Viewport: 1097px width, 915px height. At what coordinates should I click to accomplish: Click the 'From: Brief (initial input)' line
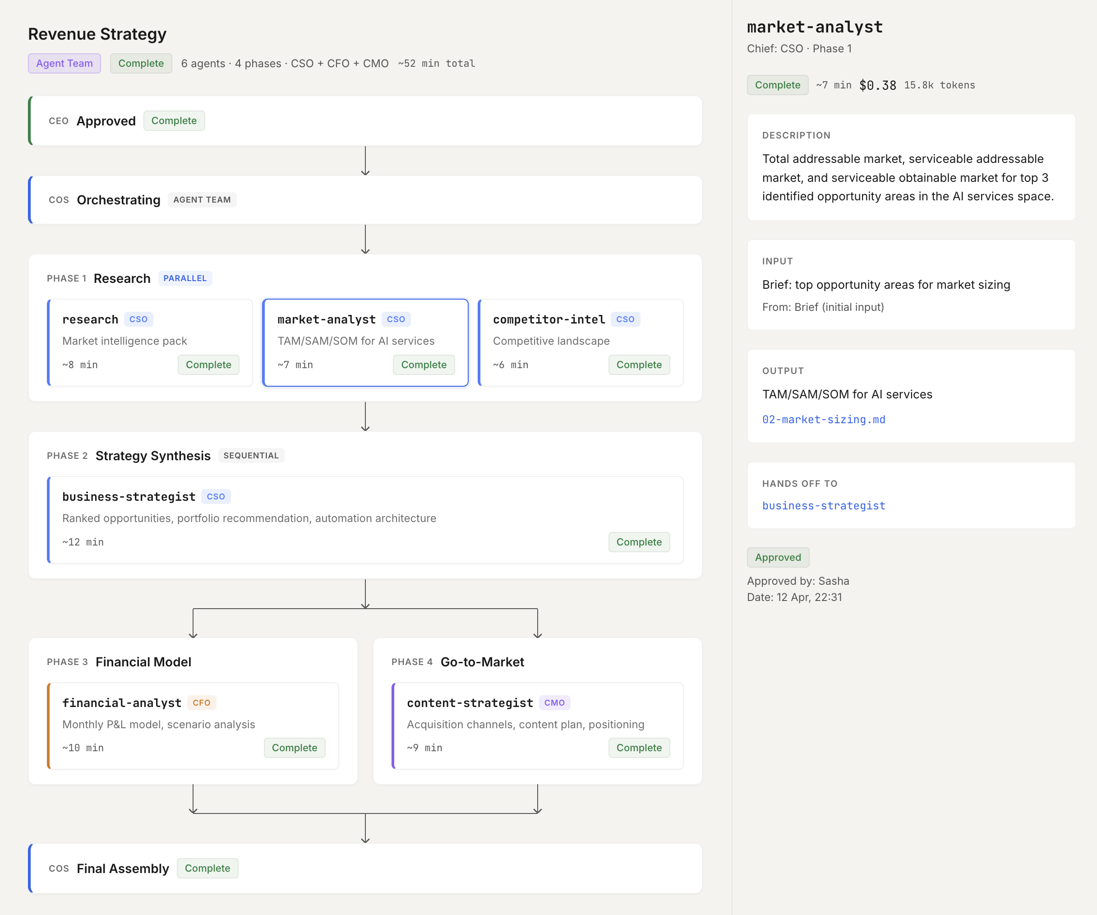pos(823,307)
